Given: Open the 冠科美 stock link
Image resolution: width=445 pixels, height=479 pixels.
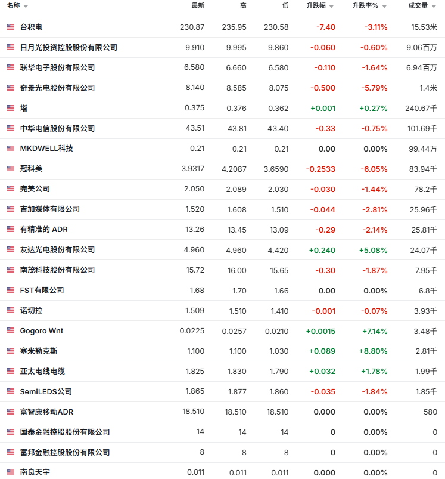Looking at the screenshot, I should [x=31, y=169].
